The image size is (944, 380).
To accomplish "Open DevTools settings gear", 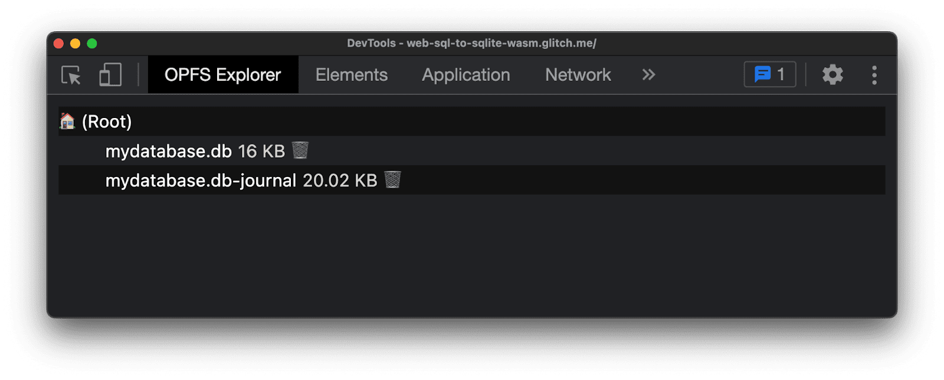I will [x=832, y=74].
